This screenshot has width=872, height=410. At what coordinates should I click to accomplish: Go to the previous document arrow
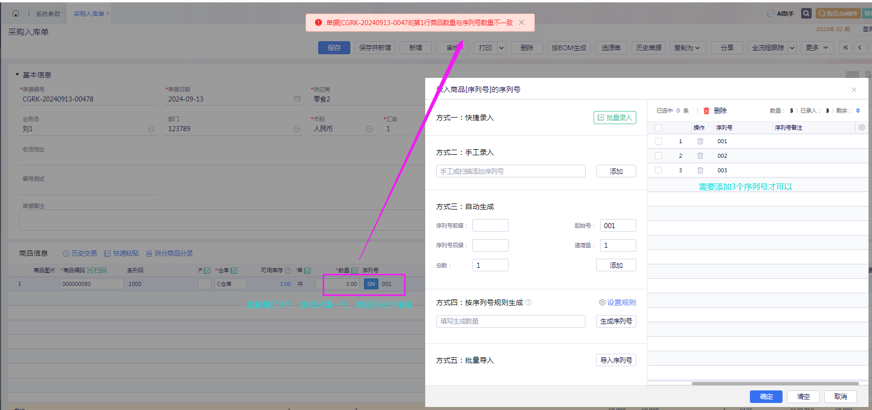tap(860, 48)
